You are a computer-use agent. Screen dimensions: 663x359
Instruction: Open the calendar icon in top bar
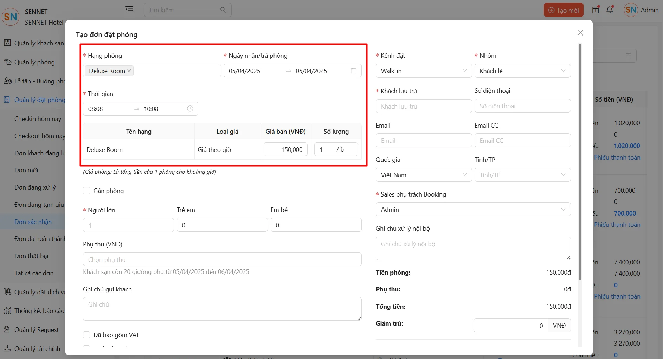coord(596,10)
